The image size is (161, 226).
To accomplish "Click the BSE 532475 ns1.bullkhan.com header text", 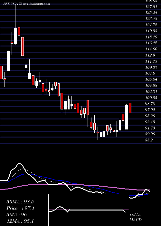I will [x=27, y=4].
